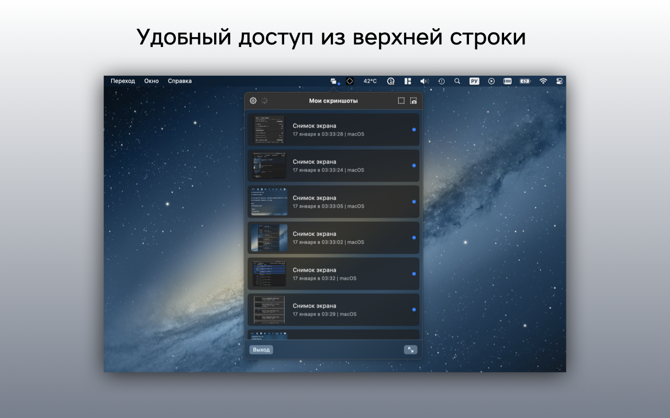
Task: Open the screenshot taken at 03:29
Action: point(333,310)
